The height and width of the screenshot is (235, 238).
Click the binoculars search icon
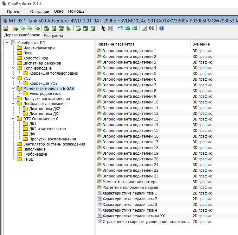pyautogui.click(x=152, y=28)
